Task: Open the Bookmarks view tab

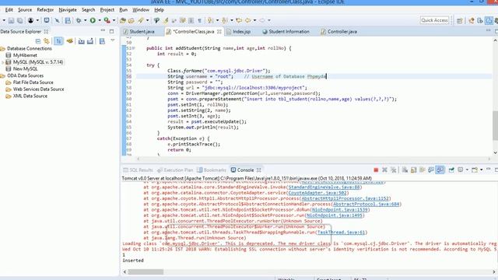Action: [212, 170]
